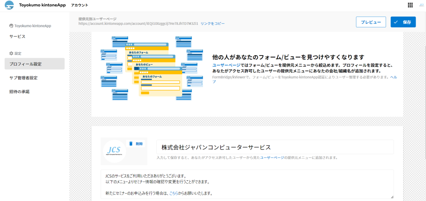Click the JCS company logo thumbnail
Viewport: 426px width, 201px height.
pos(115,151)
